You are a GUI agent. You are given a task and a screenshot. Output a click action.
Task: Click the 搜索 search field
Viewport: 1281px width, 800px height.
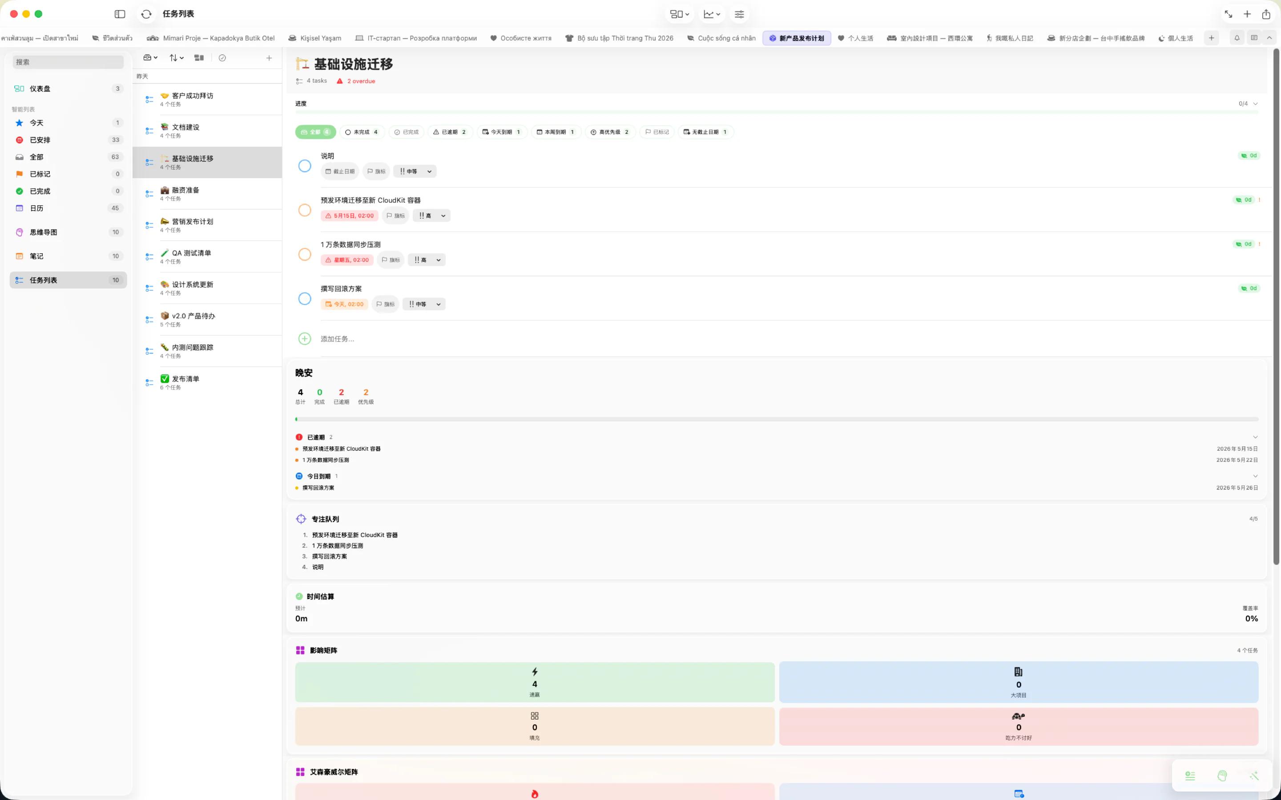click(x=68, y=62)
